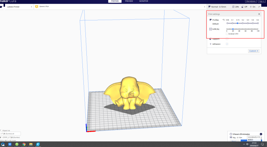Enable the Gradual infill checkbox

[x=227, y=33]
